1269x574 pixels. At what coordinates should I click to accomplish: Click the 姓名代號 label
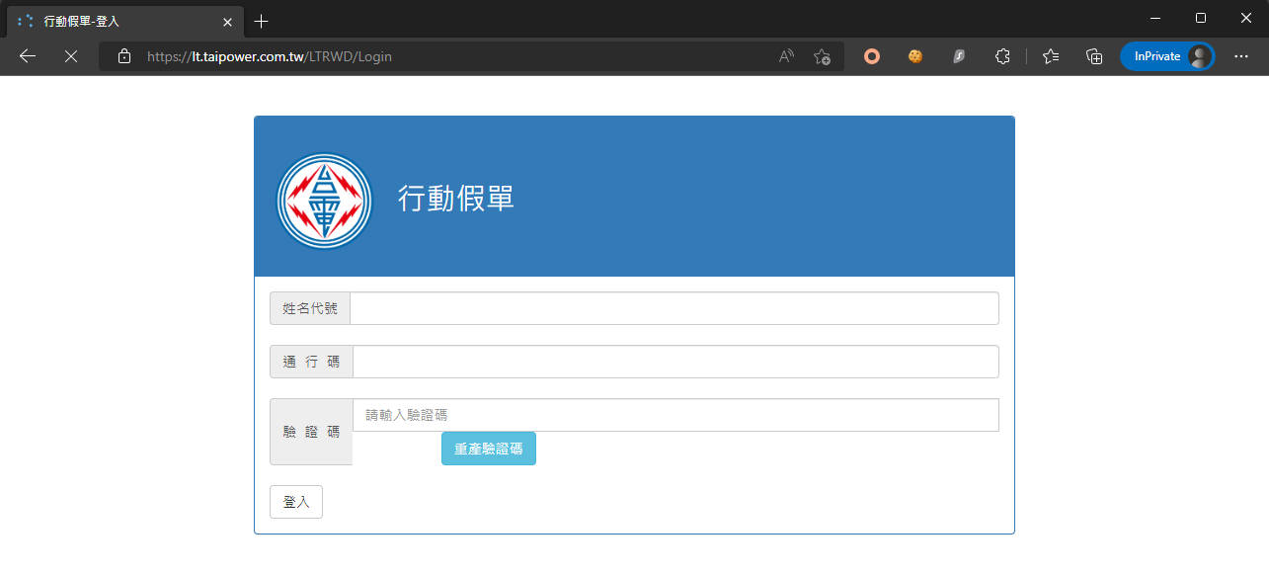310,308
